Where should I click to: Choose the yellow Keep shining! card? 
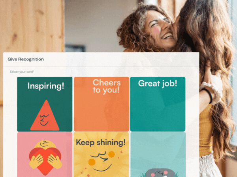tap(101, 155)
